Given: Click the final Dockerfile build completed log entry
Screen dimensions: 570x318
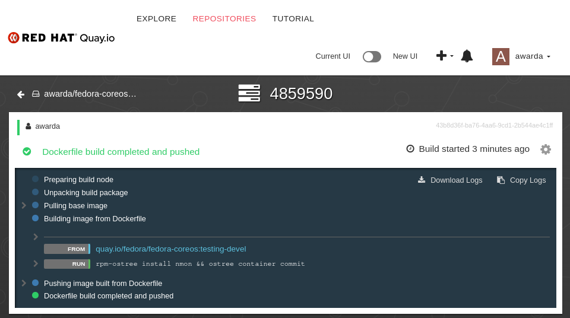Looking at the screenshot, I should [x=109, y=296].
